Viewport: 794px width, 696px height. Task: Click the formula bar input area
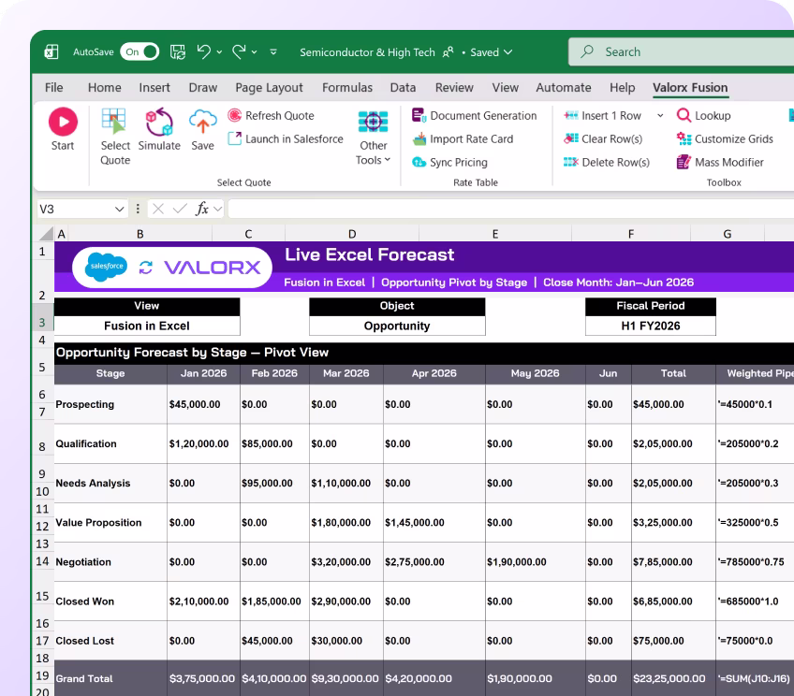(510, 209)
